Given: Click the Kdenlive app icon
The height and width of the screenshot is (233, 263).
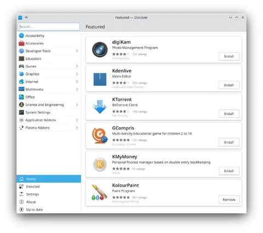Looking at the screenshot, I should (100, 79).
